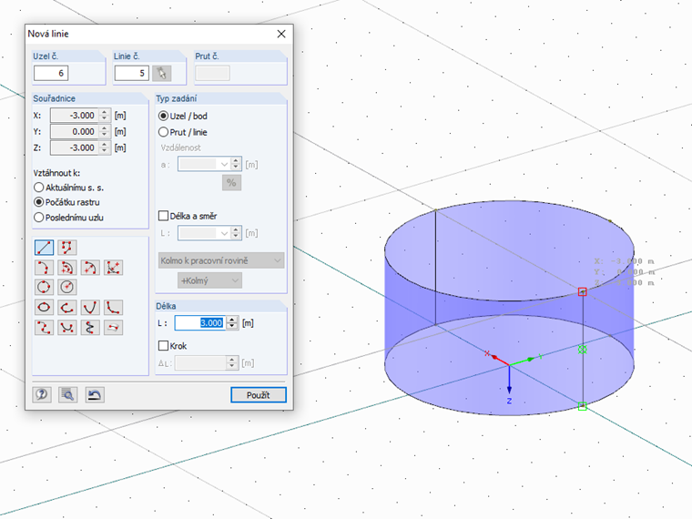Viewport: 692px width, 519px height.
Task: Select the hyperbola line tool
Action: coord(113,307)
